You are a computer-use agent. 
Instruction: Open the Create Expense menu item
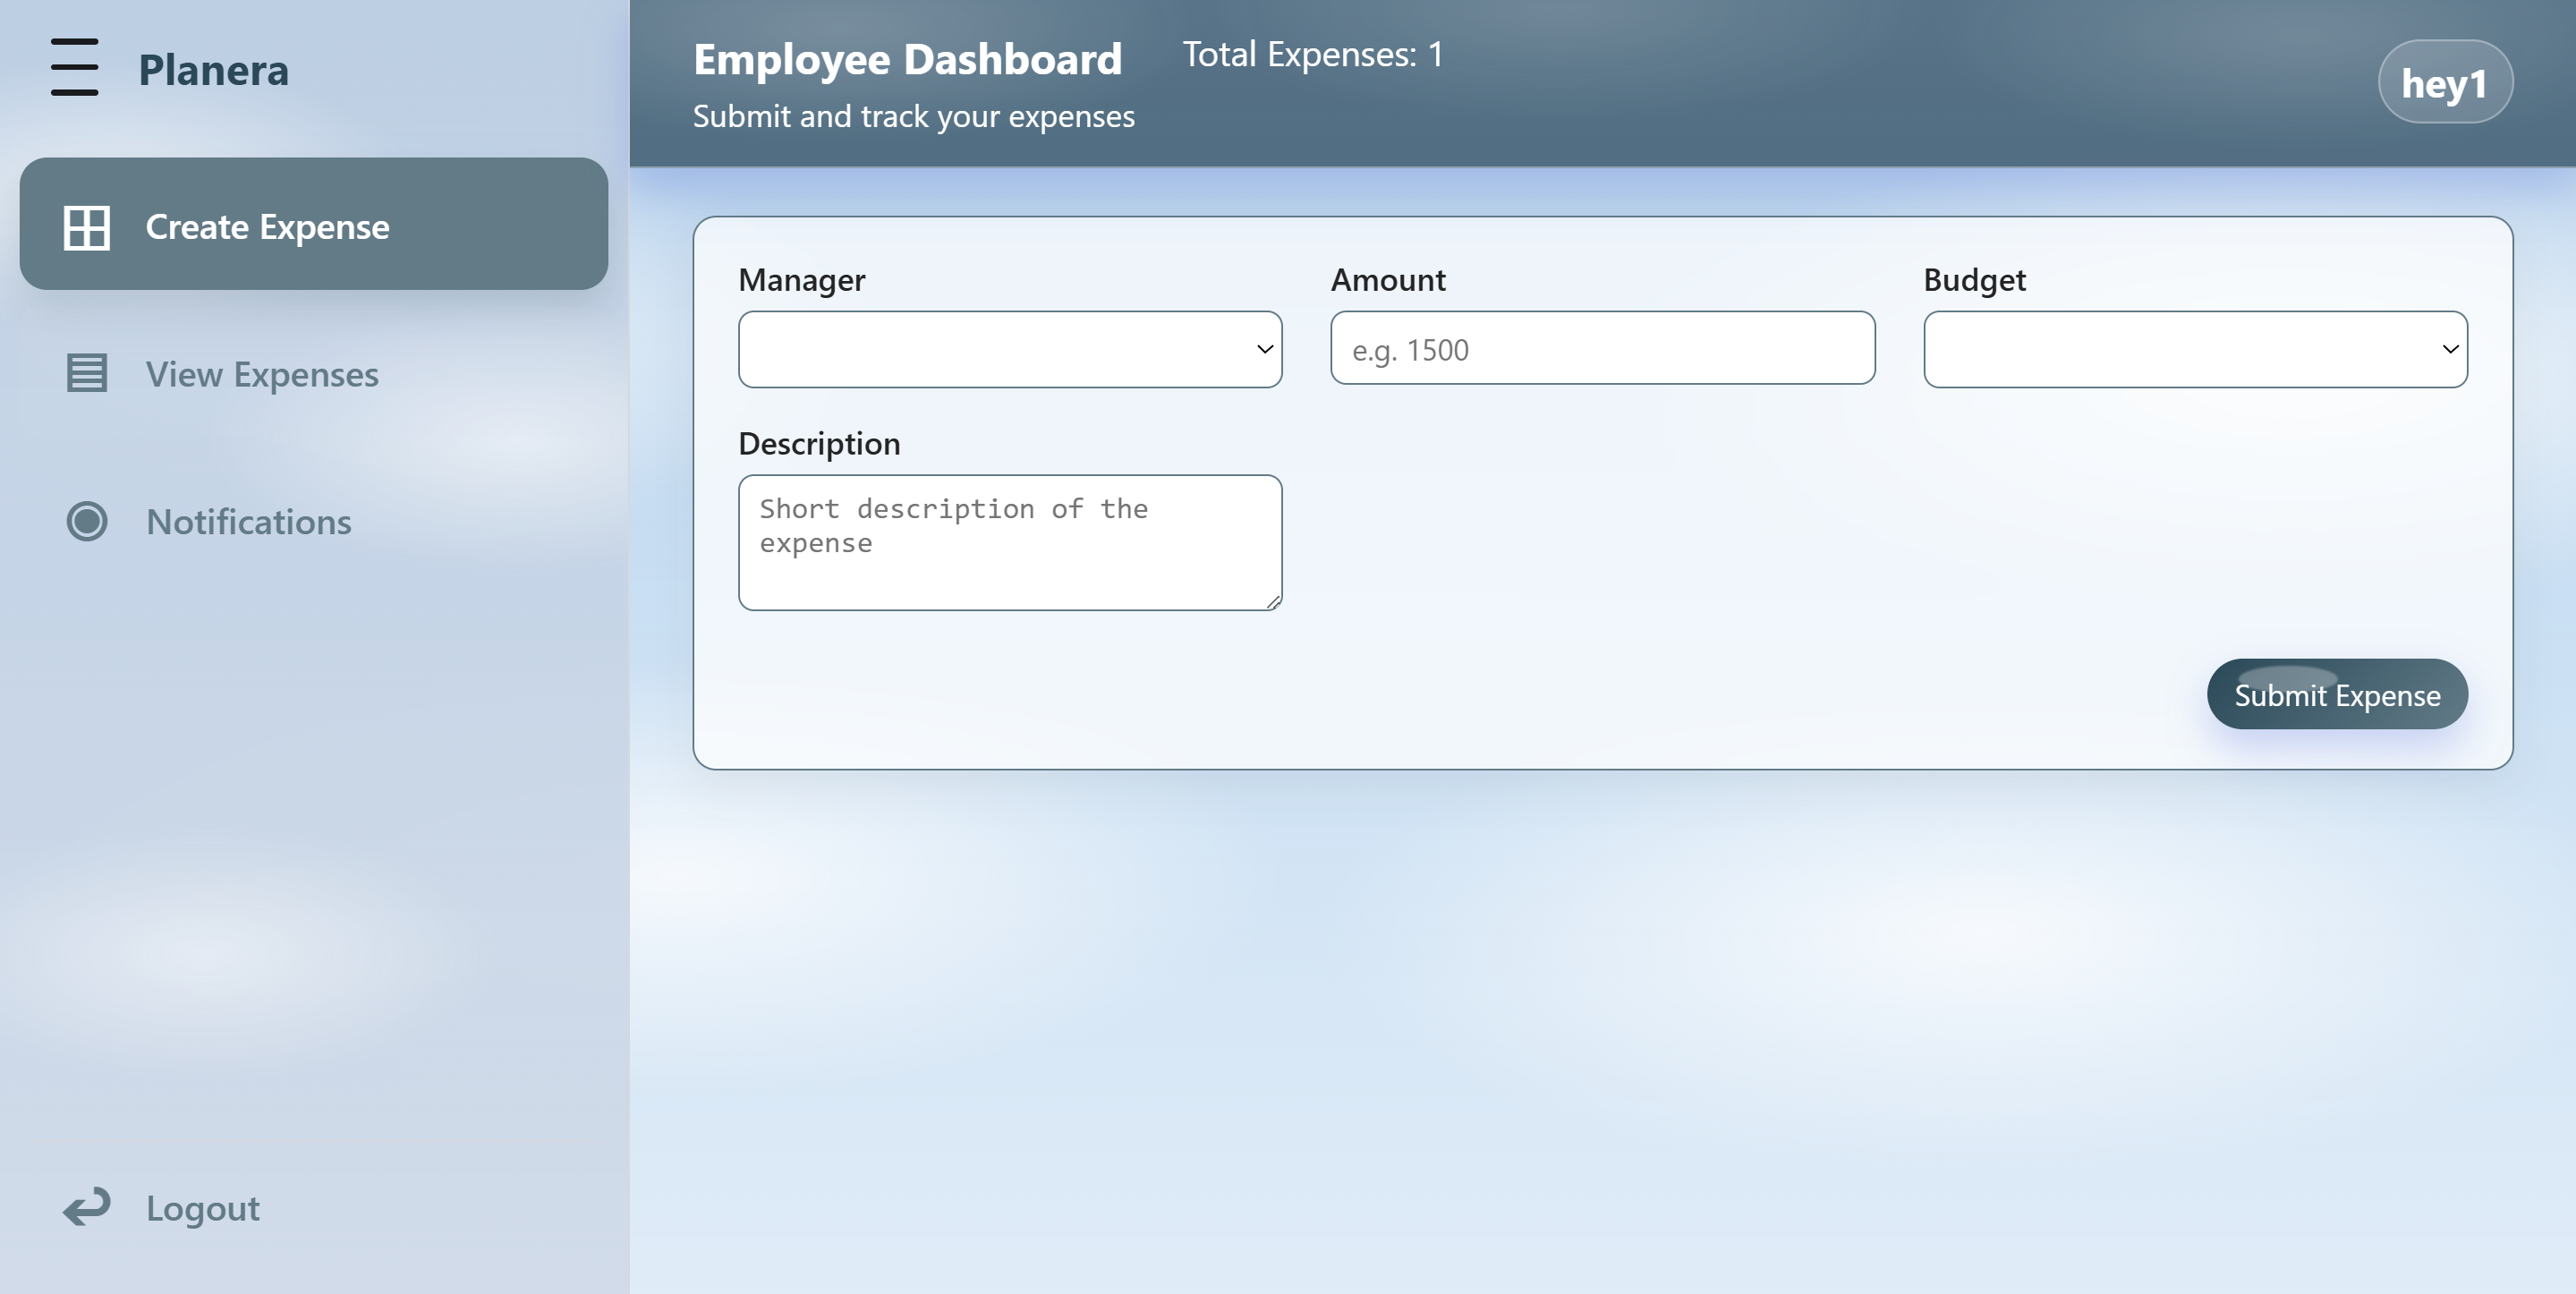tap(314, 224)
